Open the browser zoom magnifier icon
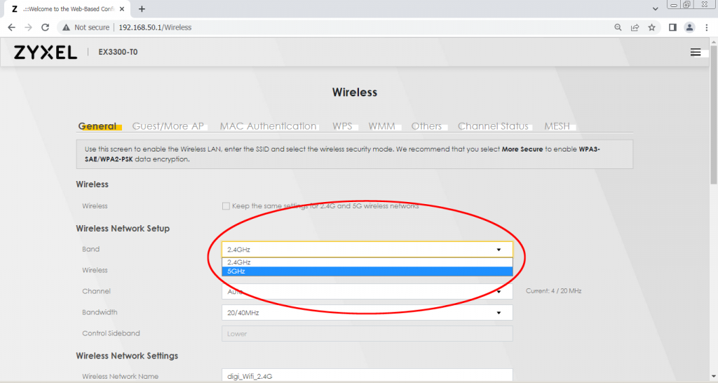Viewport: 718px width, 383px height. click(618, 27)
